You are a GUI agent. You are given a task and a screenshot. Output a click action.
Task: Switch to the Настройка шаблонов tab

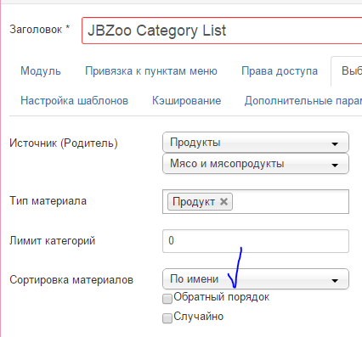pyautogui.click(x=75, y=101)
